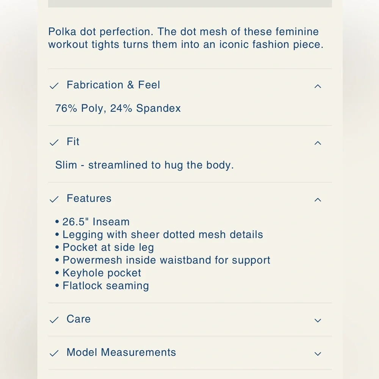The height and width of the screenshot is (379, 379).
Task: Click the Features section heading
Action: pos(89,199)
